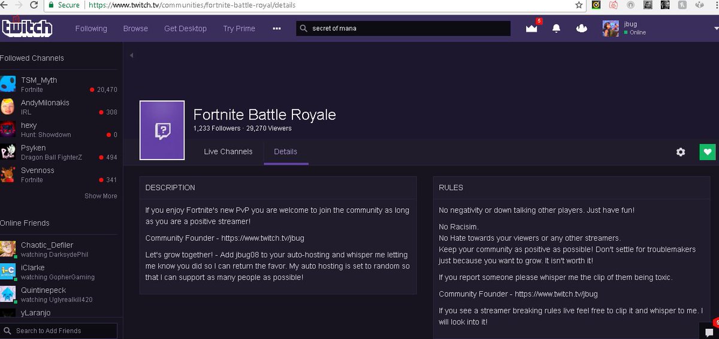Open the Svennoss channel avatar
Image resolution: width=719 pixels, height=339 pixels.
click(x=8, y=175)
